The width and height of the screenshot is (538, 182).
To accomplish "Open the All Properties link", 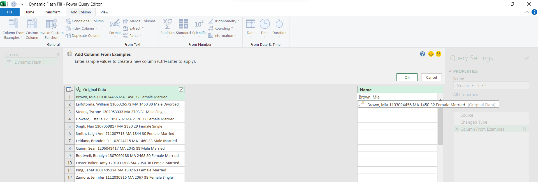I will point(465,95).
